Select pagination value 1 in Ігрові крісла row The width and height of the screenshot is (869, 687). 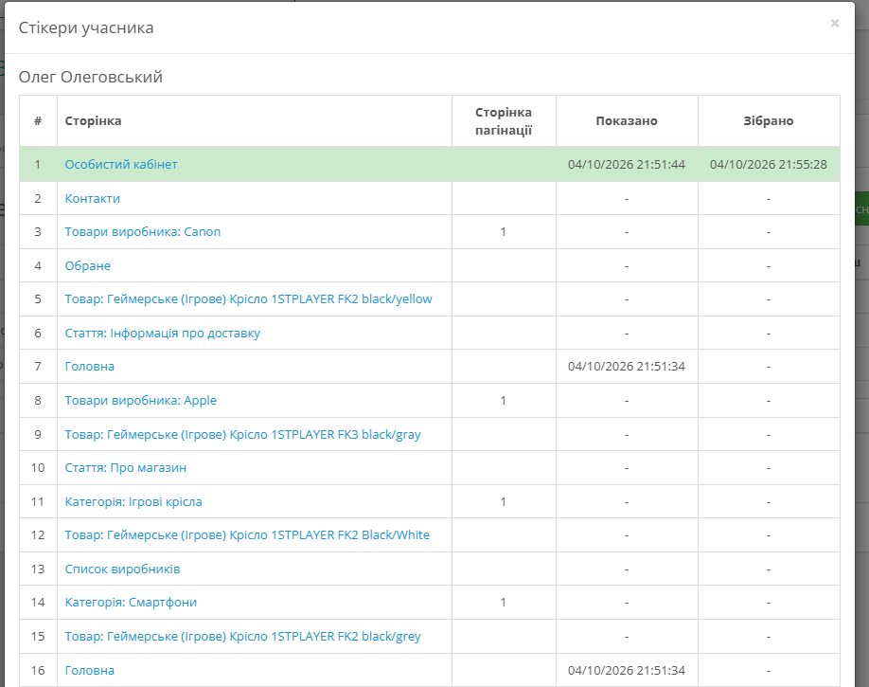tap(504, 501)
